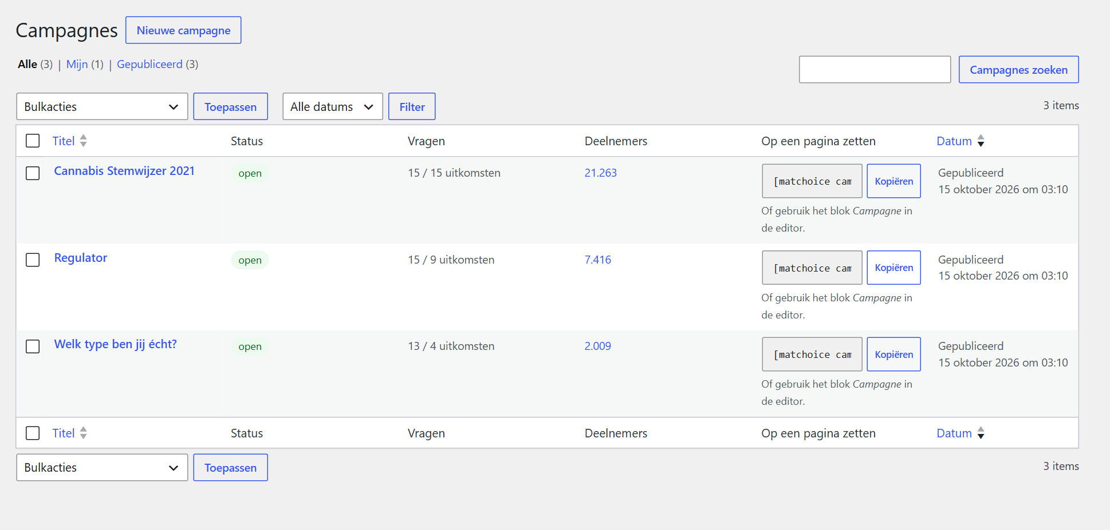Copy shortcode for Regulator campaign
Image resolution: width=1110 pixels, height=530 pixels.
point(893,268)
